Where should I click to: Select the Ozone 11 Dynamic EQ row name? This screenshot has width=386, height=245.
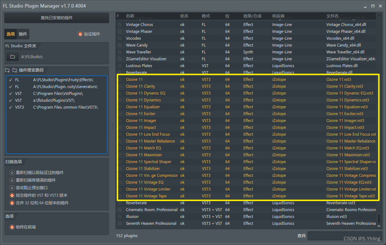146,93
